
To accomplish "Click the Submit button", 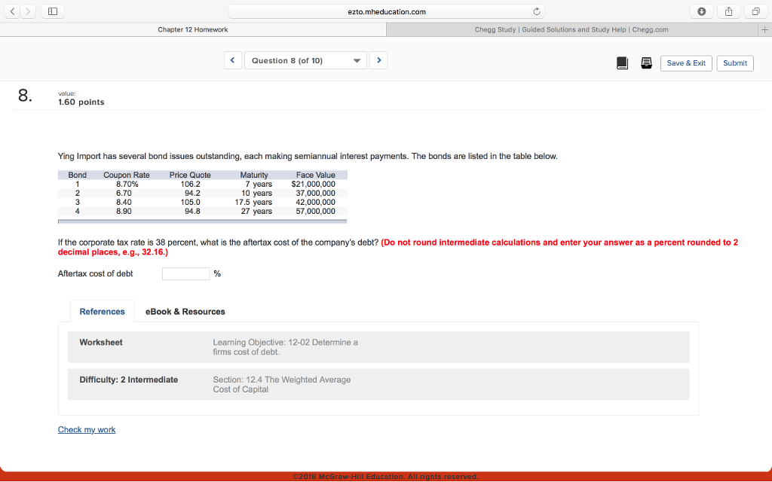I will 735,63.
